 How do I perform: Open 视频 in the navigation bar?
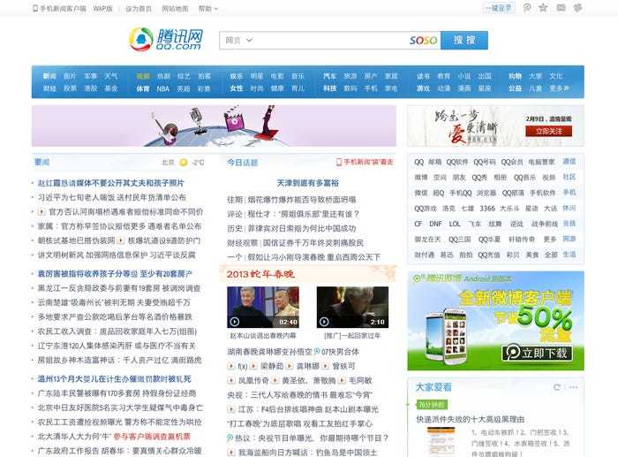point(143,76)
